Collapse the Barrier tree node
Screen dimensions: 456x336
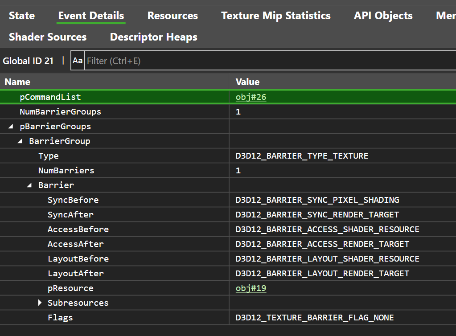tap(29, 185)
